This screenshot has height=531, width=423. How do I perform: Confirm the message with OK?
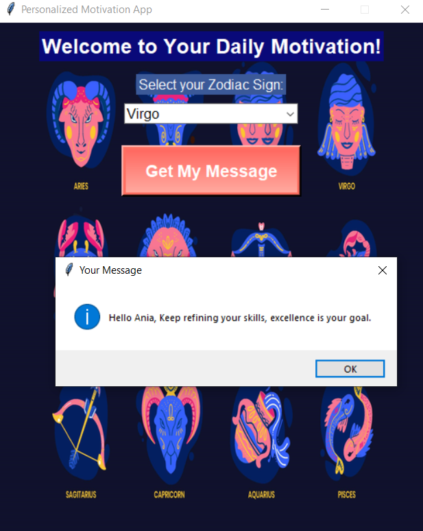(350, 368)
